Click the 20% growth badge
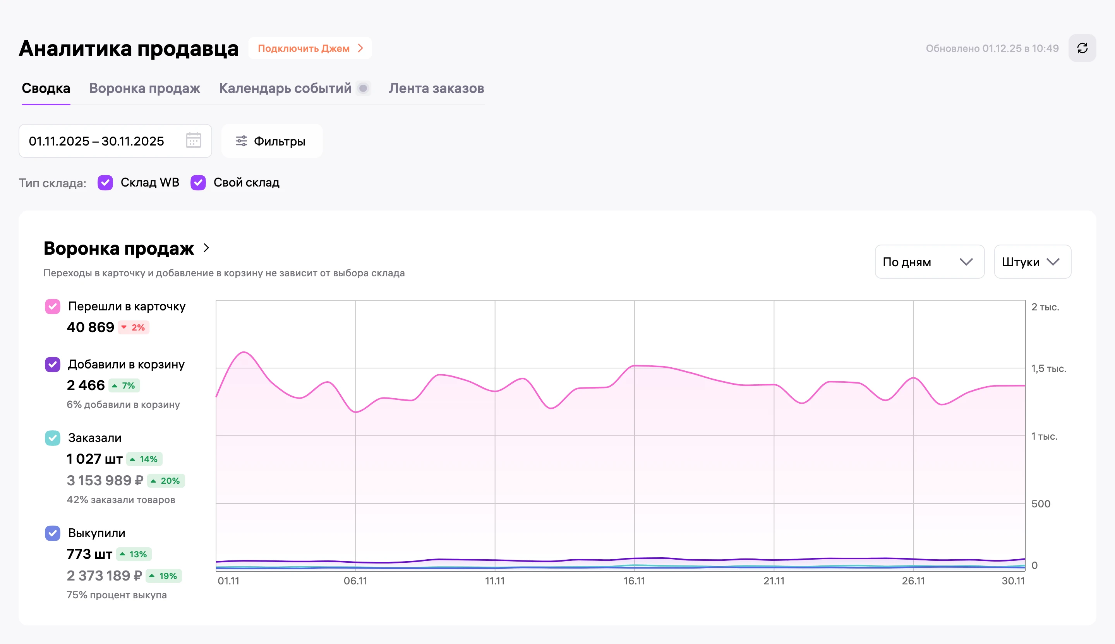 166,481
